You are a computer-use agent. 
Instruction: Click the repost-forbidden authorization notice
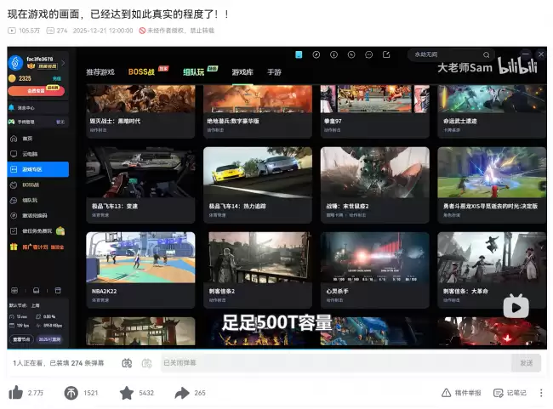[177, 31]
